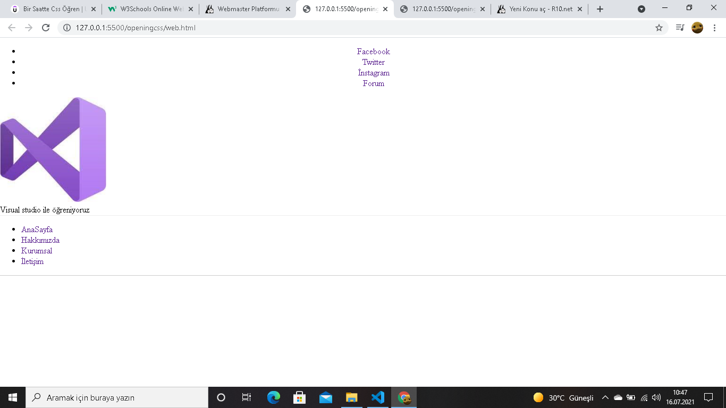726x408 pixels.
Task: Show hidden system tray icons
Action: pos(605,397)
